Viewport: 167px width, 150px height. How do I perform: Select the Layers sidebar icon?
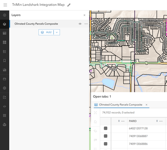5,24
